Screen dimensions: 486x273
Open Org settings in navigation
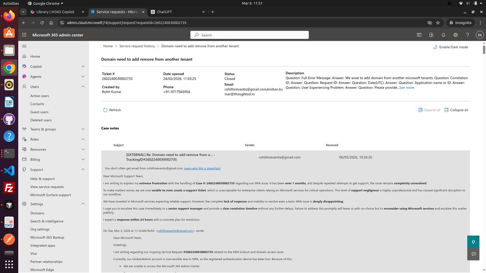click(40, 229)
